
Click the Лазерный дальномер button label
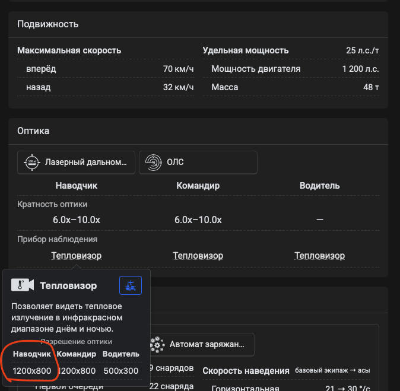(86, 162)
